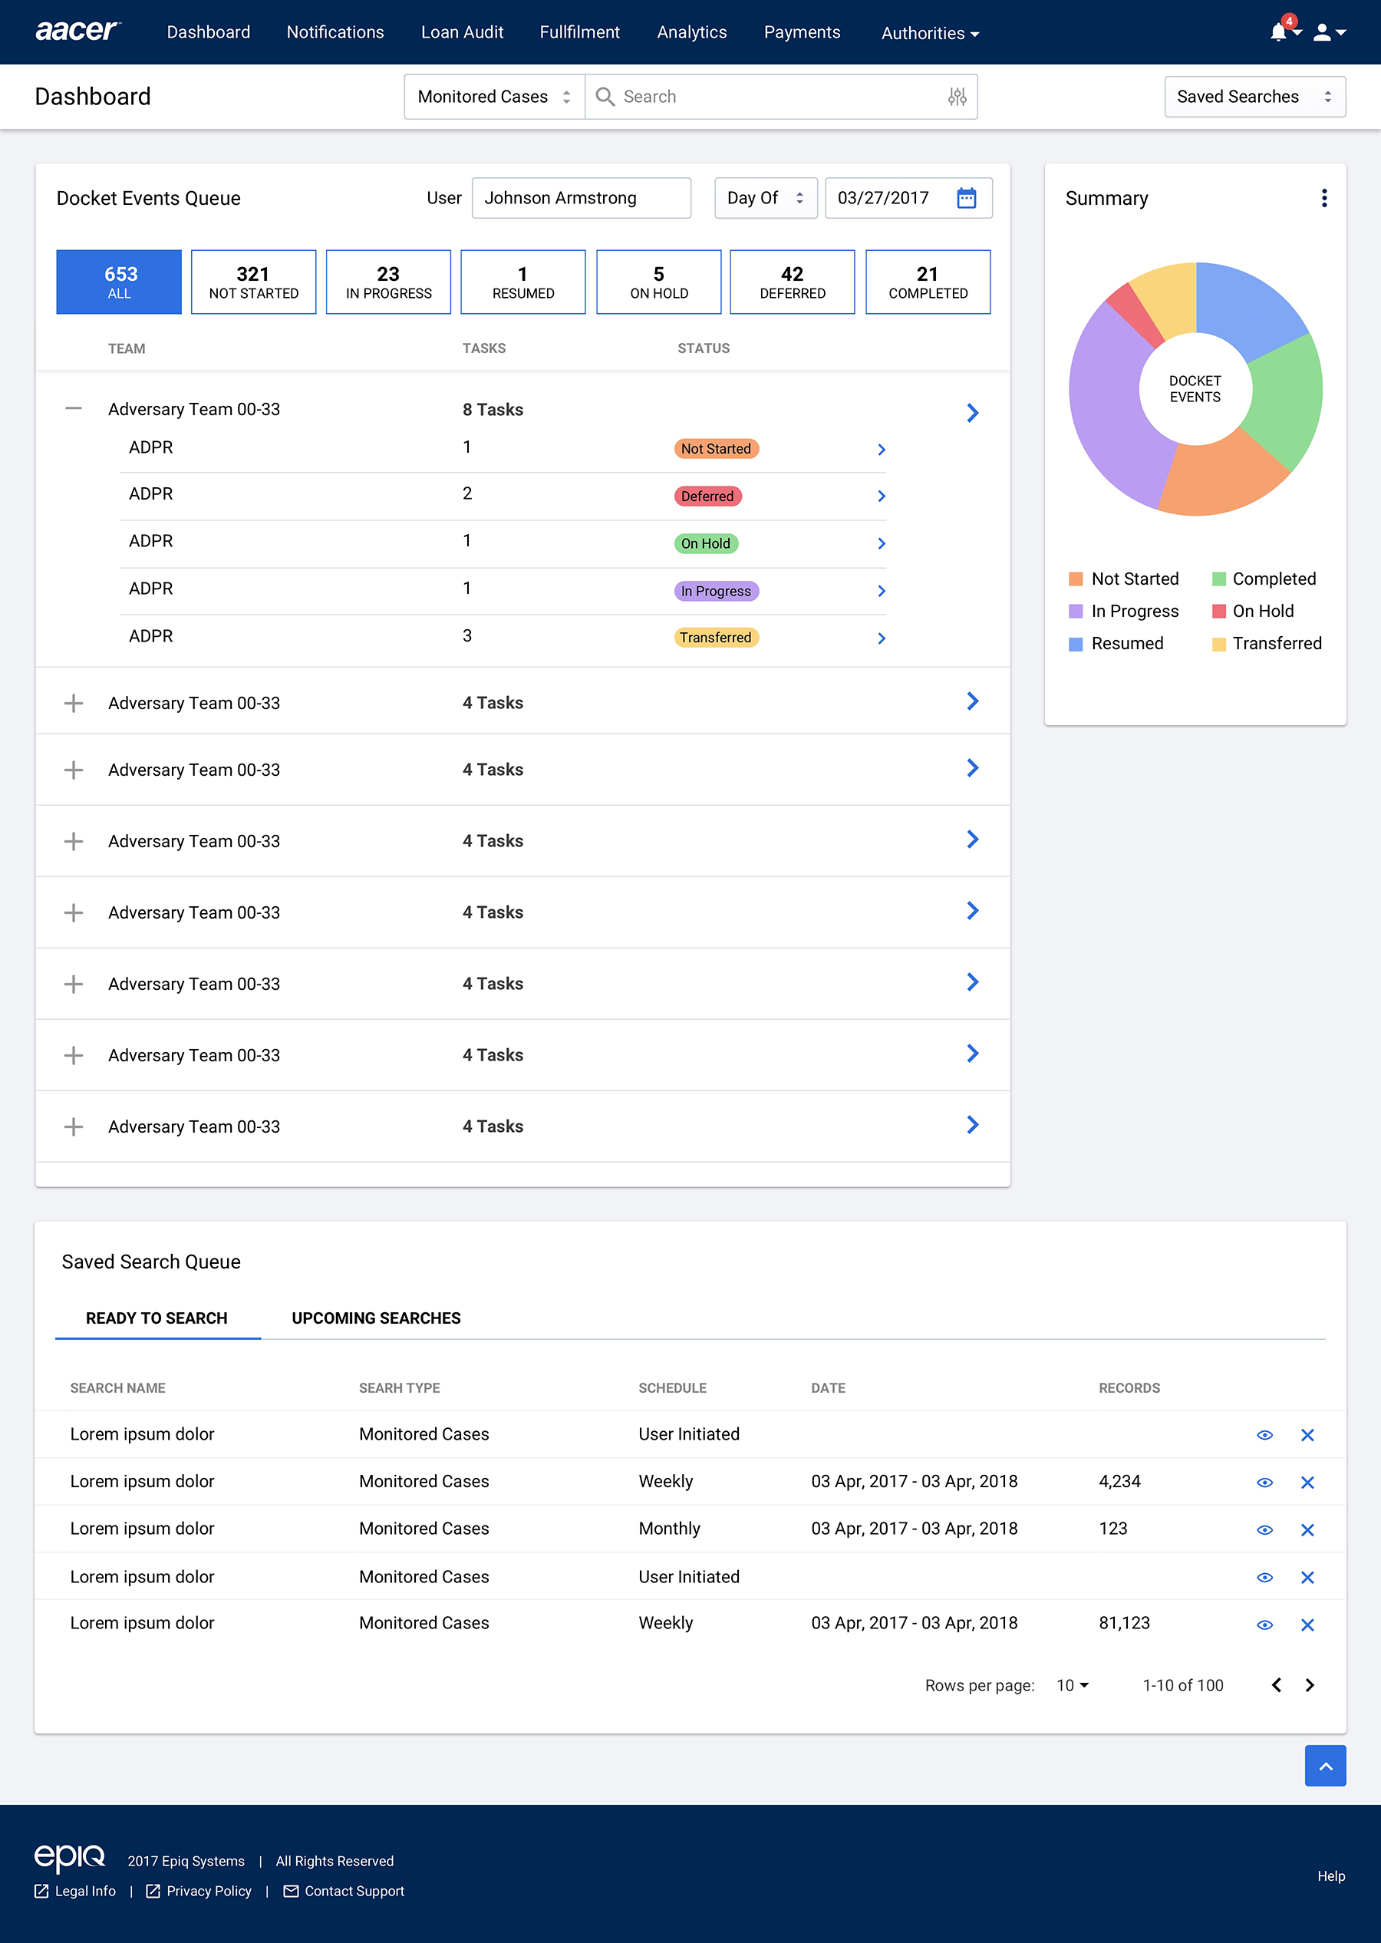The width and height of the screenshot is (1381, 1943).
Task: Open the Privacy Policy link
Action: pos(209,1890)
